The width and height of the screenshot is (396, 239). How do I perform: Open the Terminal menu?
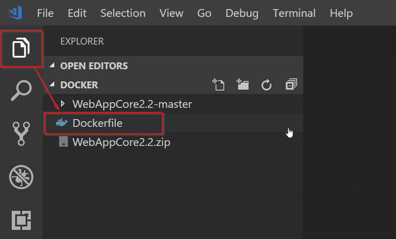(294, 13)
